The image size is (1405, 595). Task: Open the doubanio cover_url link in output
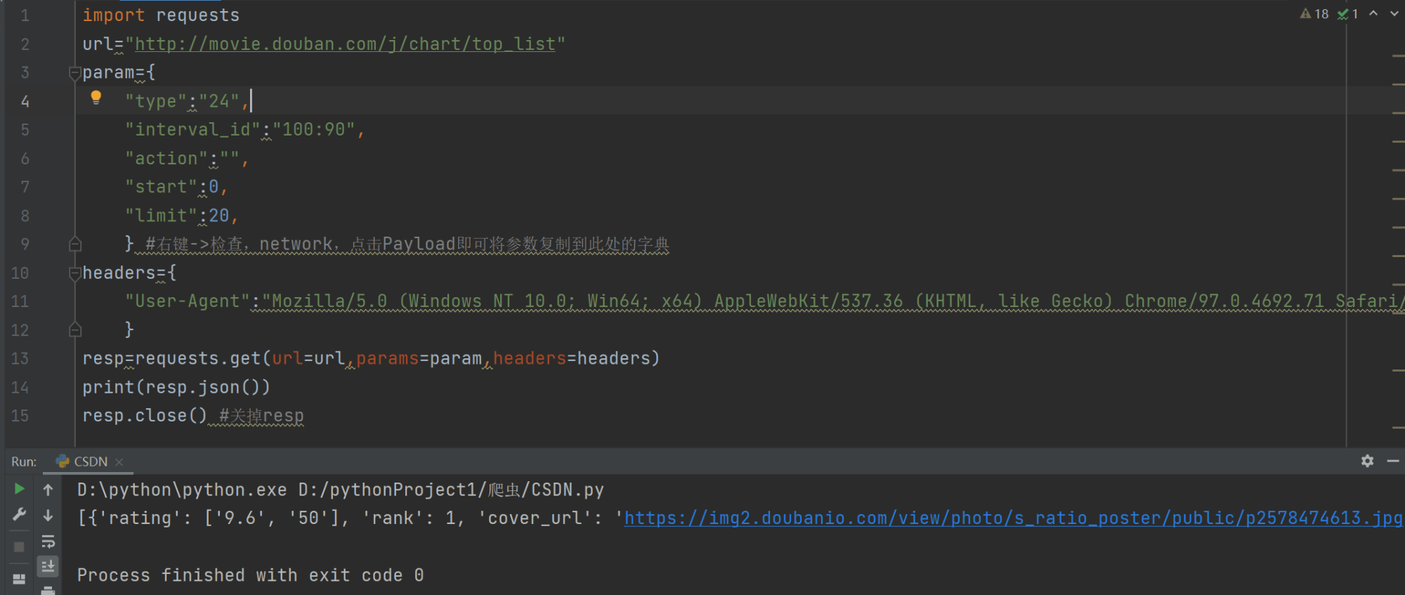pyautogui.click(x=1013, y=518)
